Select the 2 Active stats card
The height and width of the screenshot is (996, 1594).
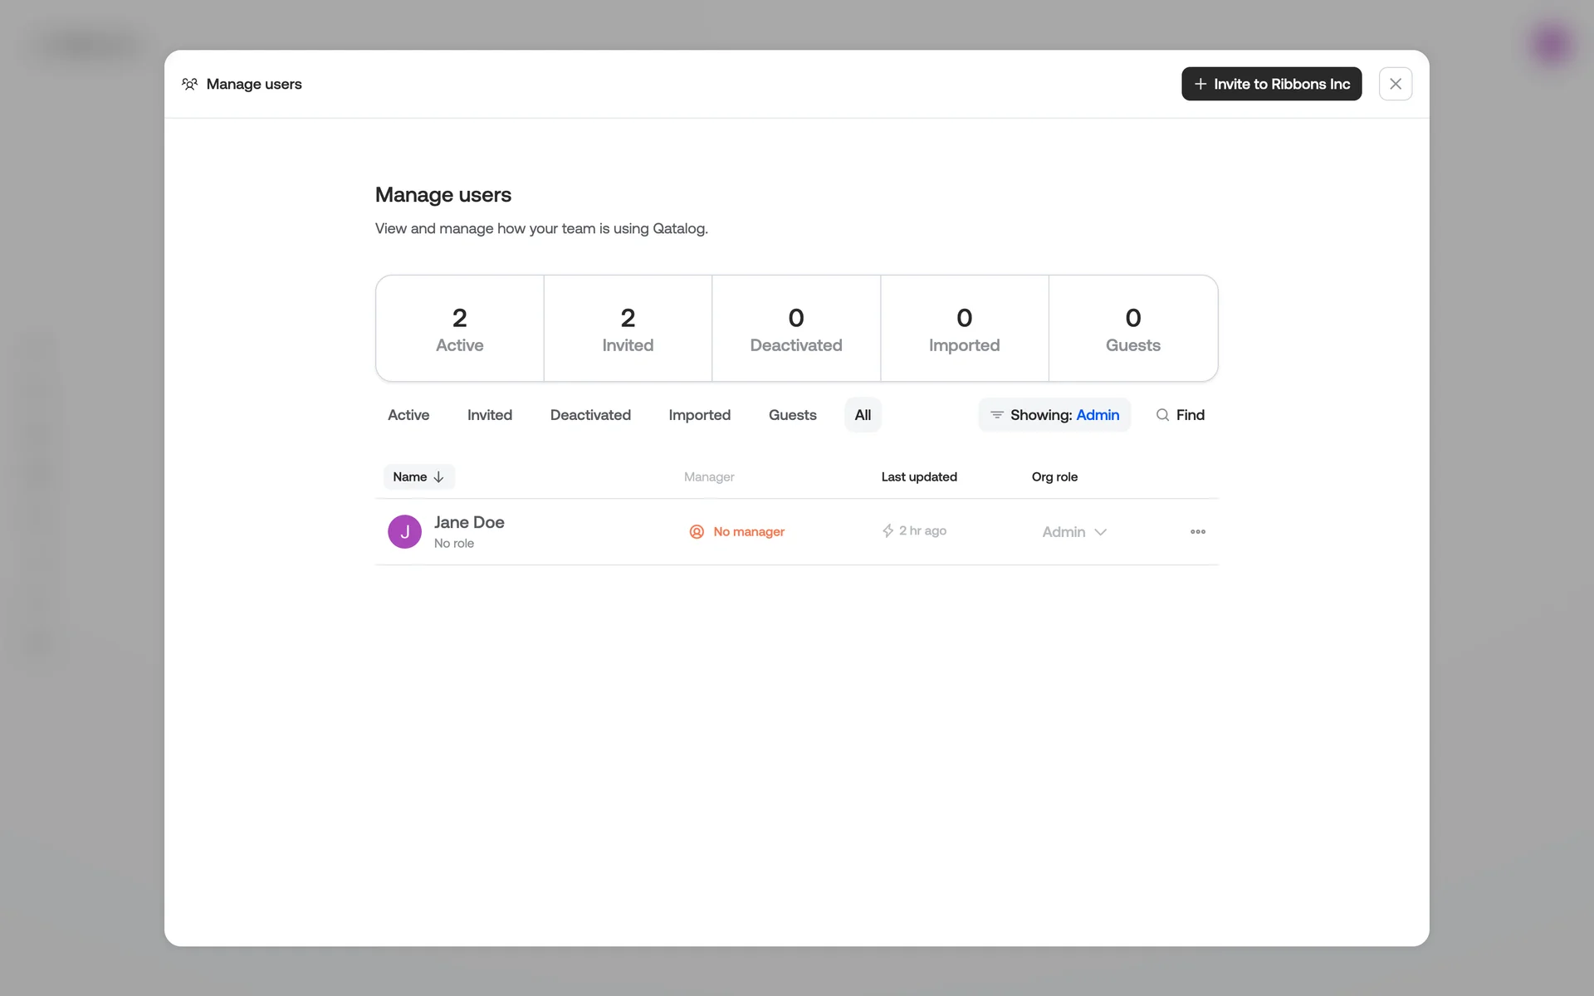(459, 329)
